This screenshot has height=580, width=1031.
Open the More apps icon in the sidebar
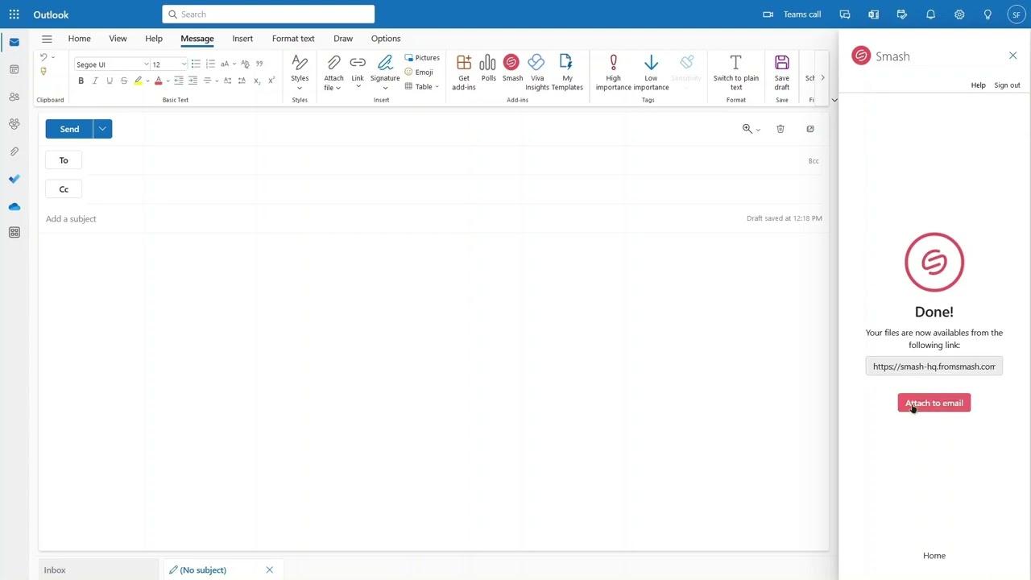(x=14, y=233)
